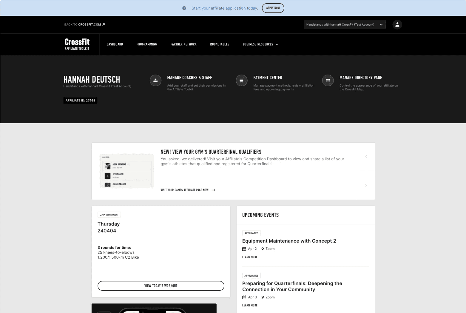The width and height of the screenshot is (466, 313).
Task: Click the info icon in the top banner
Action: click(184, 8)
